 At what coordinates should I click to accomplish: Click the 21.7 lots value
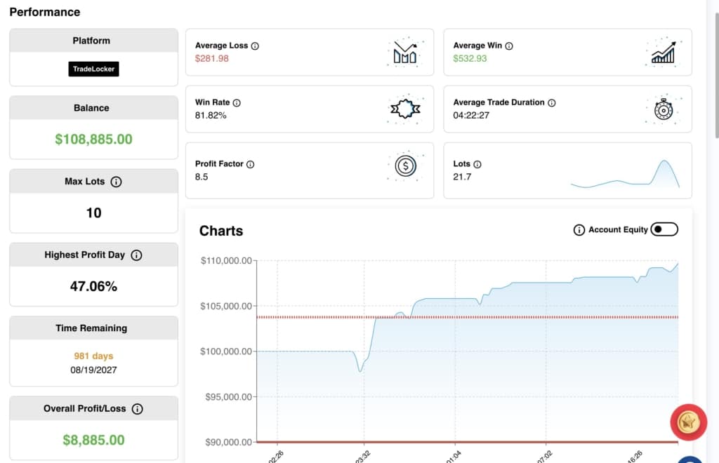(x=462, y=177)
